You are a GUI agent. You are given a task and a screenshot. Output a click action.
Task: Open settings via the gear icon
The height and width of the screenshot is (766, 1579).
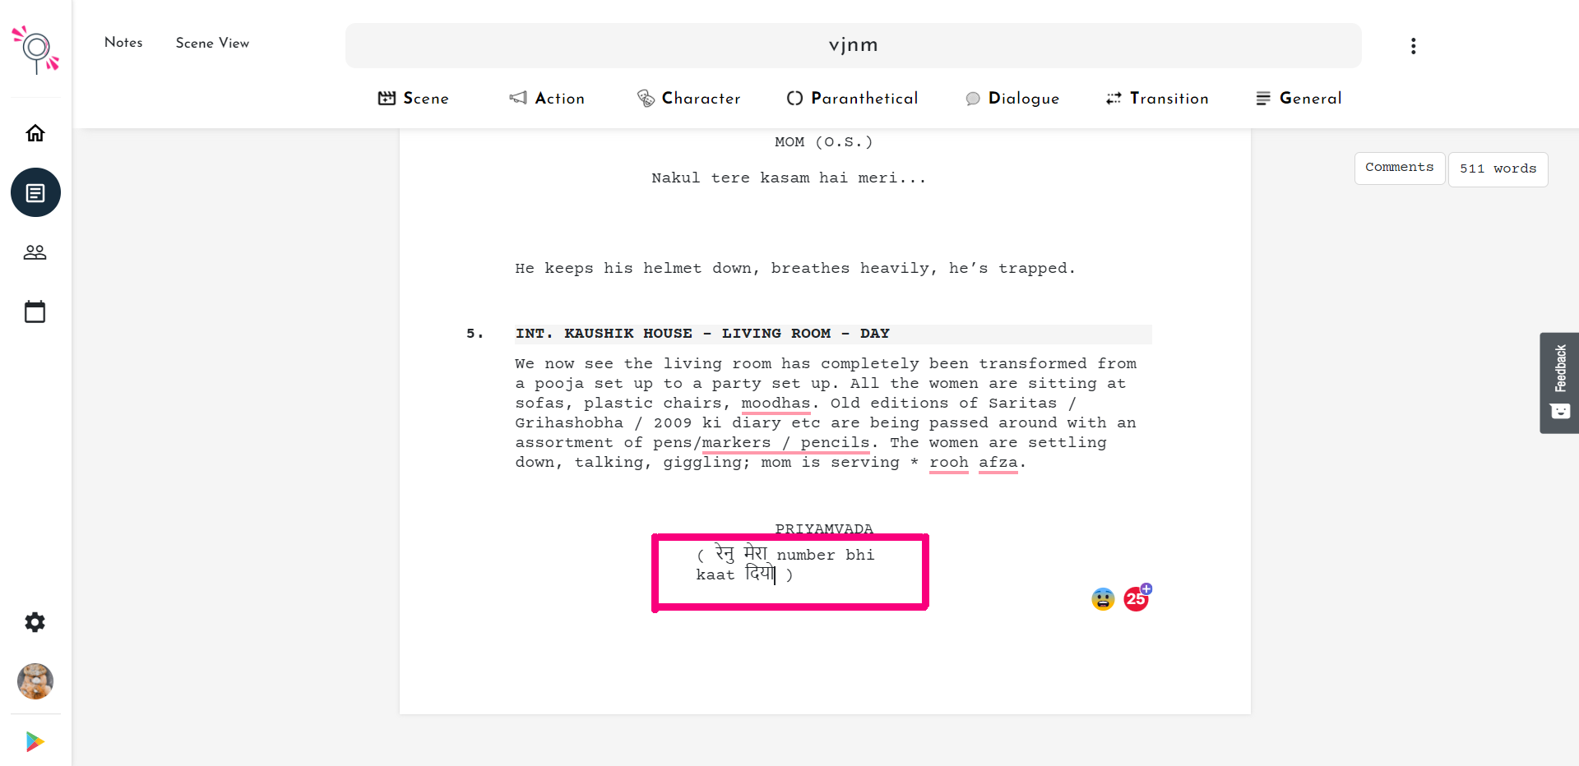(x=35, y=622)
